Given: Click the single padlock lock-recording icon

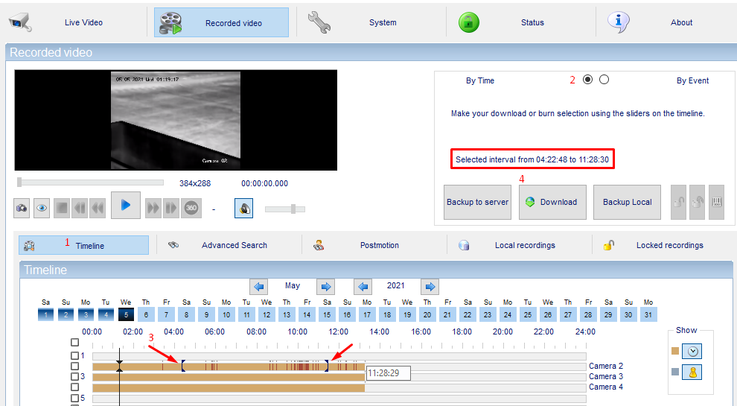Looking at the screenshot, I should point(678,203).
